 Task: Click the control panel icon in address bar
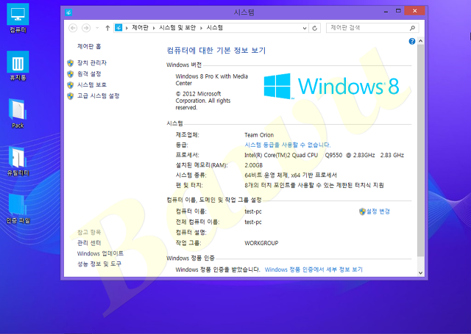118,28
